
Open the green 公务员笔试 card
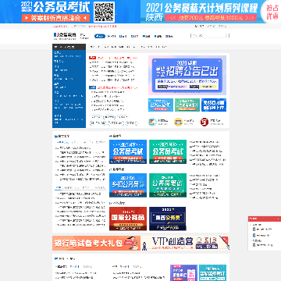(168, 185)
